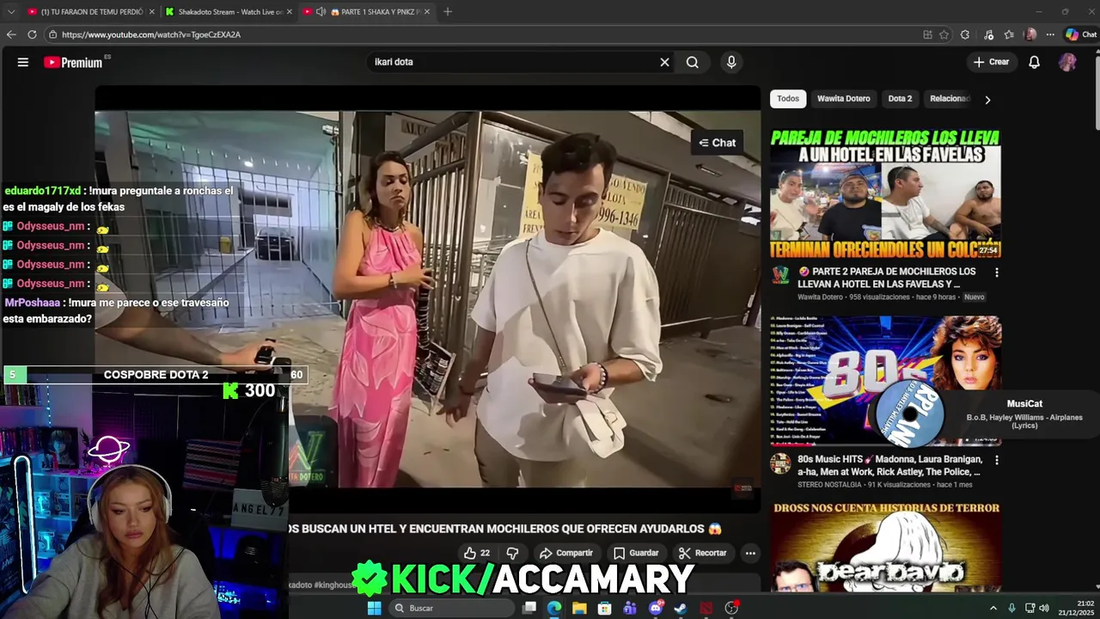
Task: Add page to favorites with star icon
Action: tap(944, 34)
